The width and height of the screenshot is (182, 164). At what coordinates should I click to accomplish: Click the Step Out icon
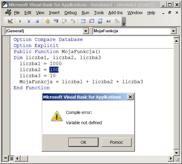tap(73, 21)
